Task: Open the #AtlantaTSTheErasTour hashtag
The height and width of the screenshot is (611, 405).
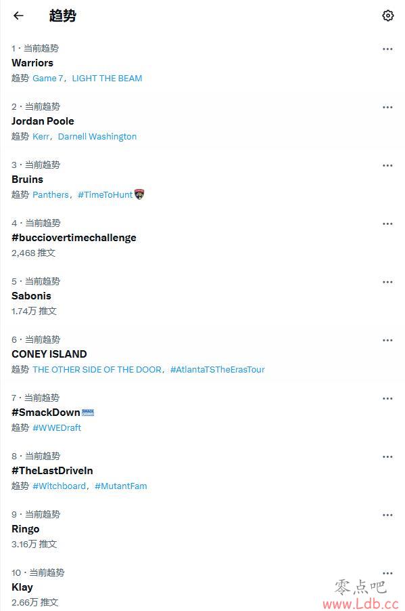Action: click(x=218, y=369)
